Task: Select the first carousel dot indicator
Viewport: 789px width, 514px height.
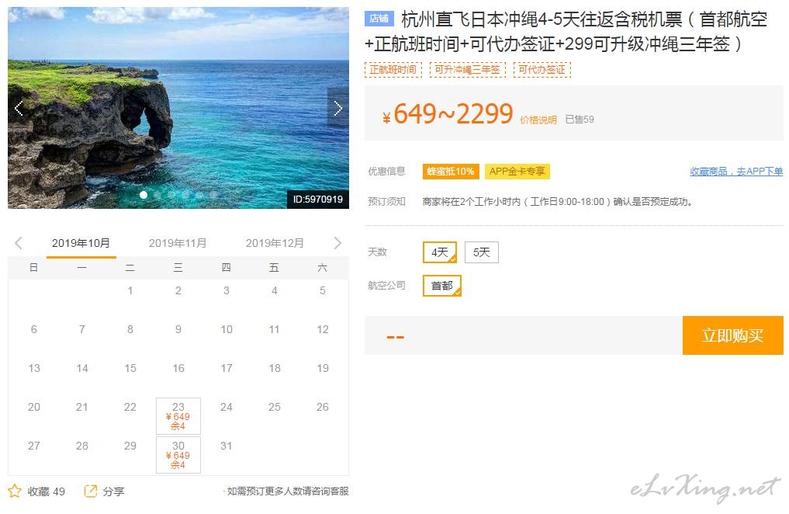Action: tap(144, 194)
